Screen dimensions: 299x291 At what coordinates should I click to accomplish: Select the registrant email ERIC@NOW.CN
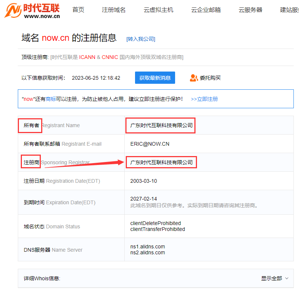pos(150,144)
